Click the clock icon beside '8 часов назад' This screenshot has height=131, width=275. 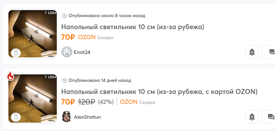(x=65, y=16)
